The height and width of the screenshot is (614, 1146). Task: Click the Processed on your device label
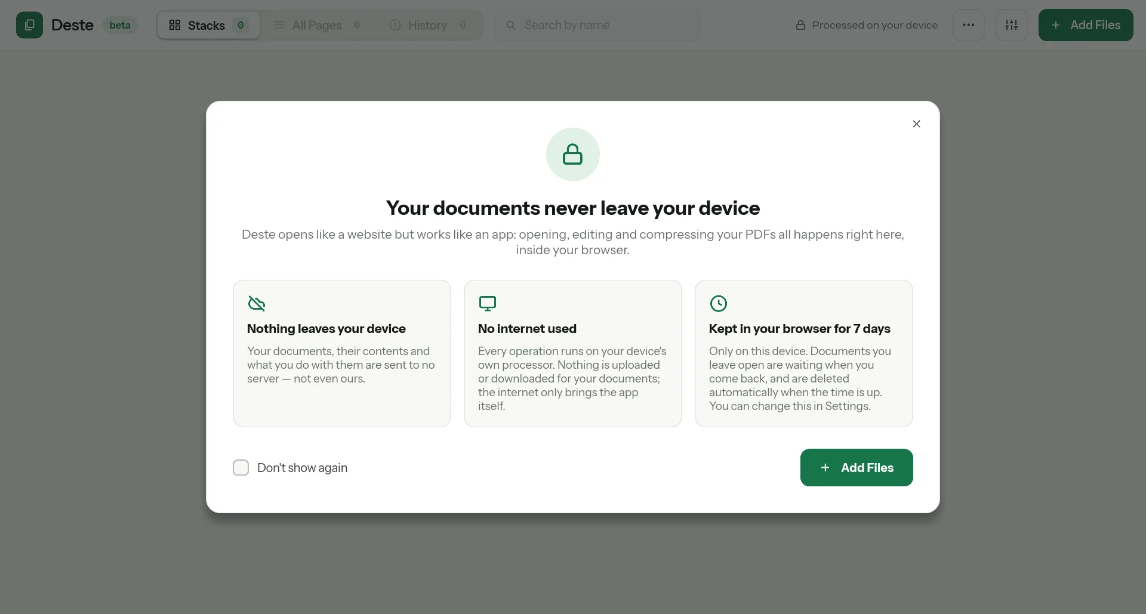(x=874, y=25)
